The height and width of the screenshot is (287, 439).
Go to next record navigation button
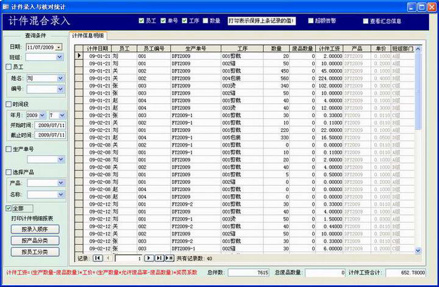point(149,258)
